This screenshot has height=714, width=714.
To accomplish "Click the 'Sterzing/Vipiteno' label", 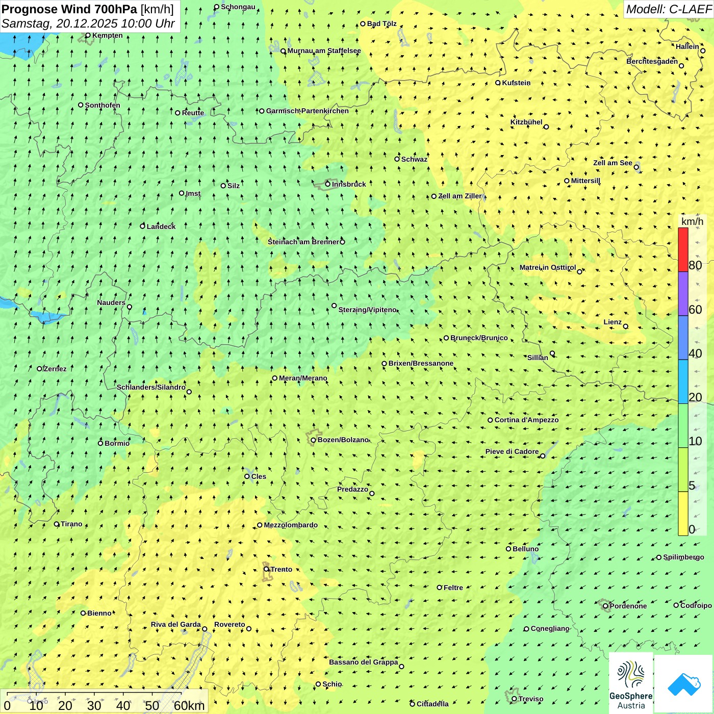I will click(367, 310).
